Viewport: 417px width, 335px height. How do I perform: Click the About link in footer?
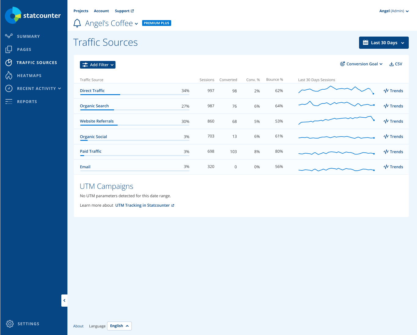78,326
